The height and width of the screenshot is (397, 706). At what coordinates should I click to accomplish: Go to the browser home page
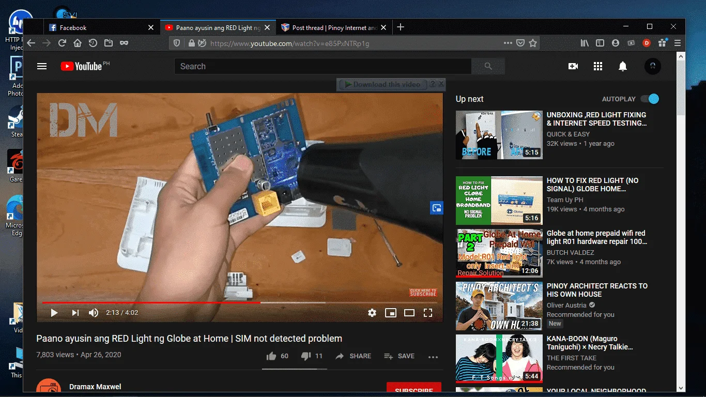pyautogui.click(x=78, y=43)
